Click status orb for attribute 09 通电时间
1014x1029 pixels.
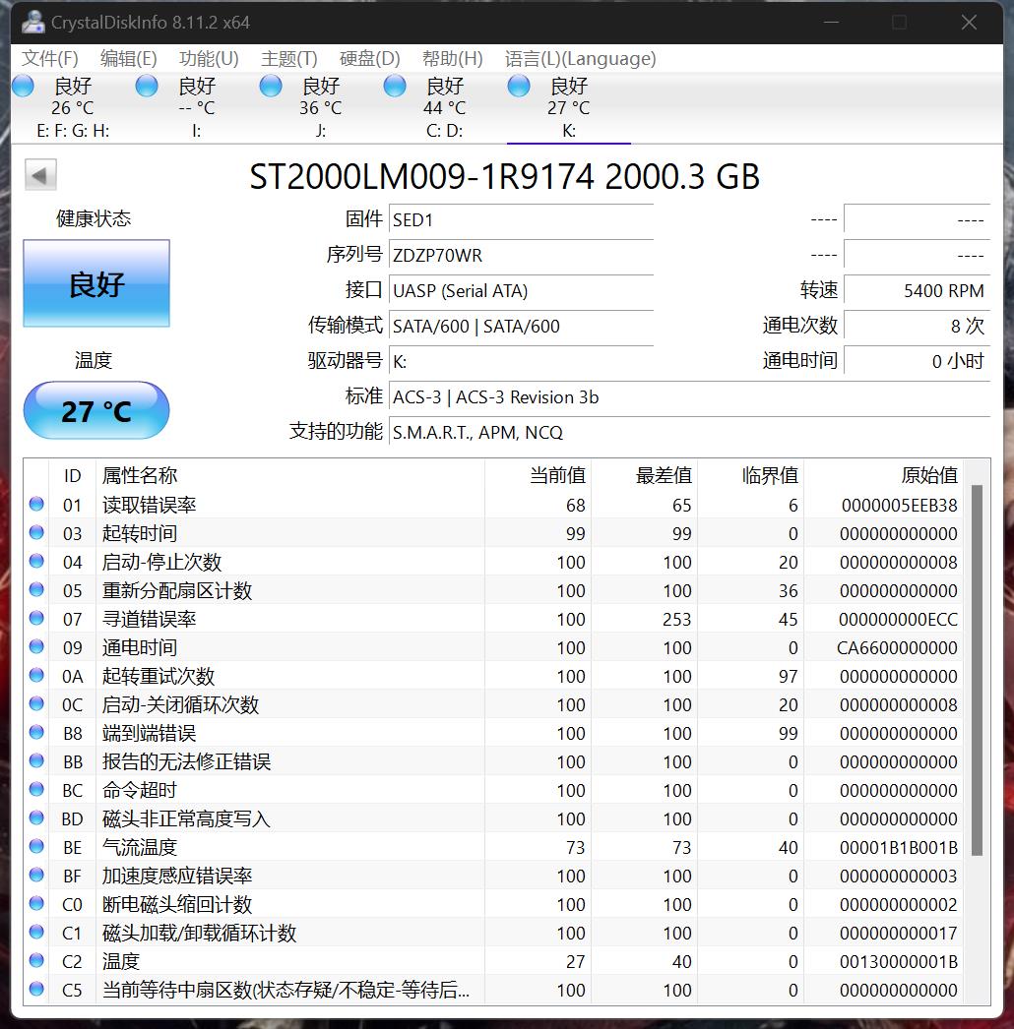coord(36,646)
